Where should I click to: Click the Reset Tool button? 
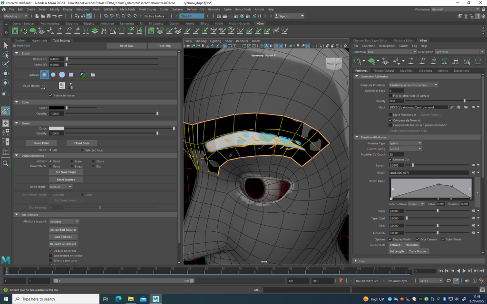click(127, 46)
